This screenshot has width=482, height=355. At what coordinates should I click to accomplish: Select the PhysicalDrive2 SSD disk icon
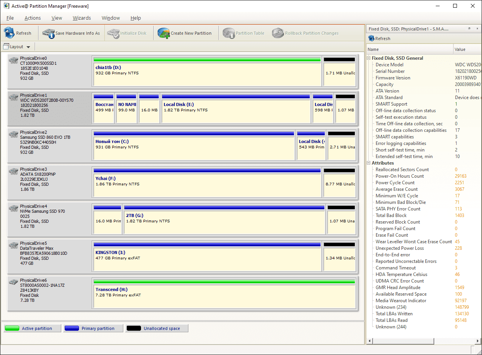14,134
